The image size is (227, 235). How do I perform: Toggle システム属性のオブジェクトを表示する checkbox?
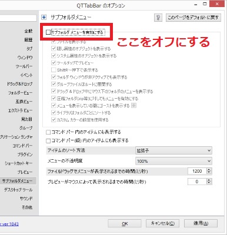click(54, 56)
